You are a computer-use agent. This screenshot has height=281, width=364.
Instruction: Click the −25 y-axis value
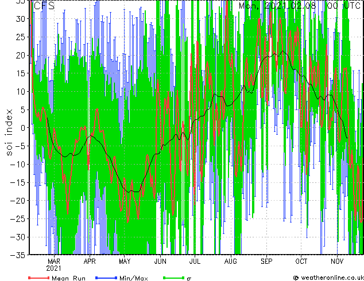(x=18, y=219)
